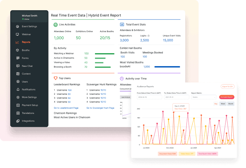Select the Translations icon

[x=17, y=113]
